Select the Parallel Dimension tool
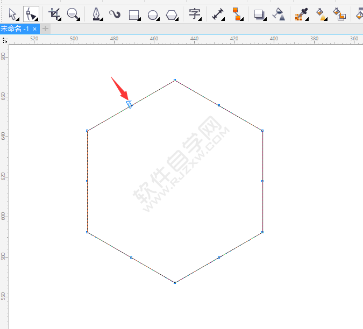Viewport: 363px width, 329px height. (218, 14)
